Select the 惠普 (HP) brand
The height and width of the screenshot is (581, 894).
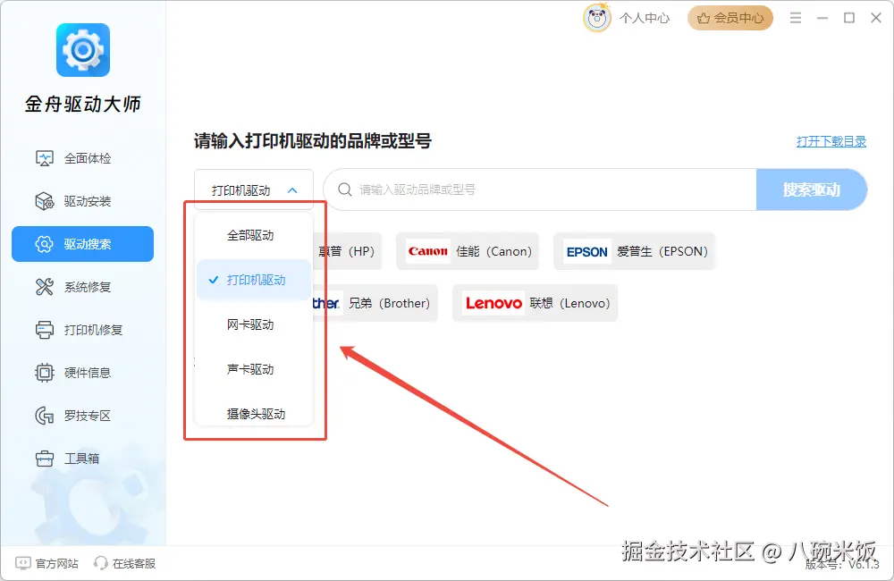point(347,251)
